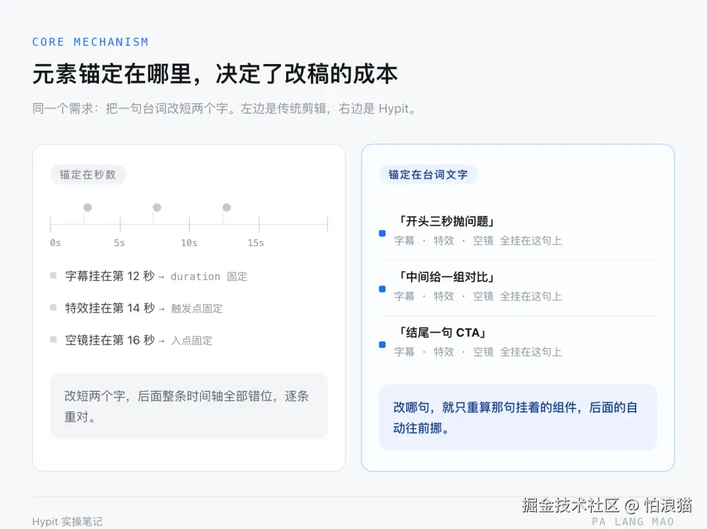The height and width of the screenshot is (529, 707).
Task: Select the 「结尾一句 CTA」 line title
Action: pos(441,333)
